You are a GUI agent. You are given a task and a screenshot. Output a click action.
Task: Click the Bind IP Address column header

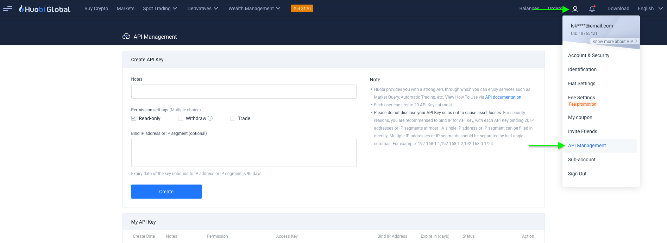point(392,236)
